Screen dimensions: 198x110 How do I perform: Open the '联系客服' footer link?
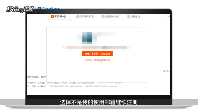(x=41, y=83)
